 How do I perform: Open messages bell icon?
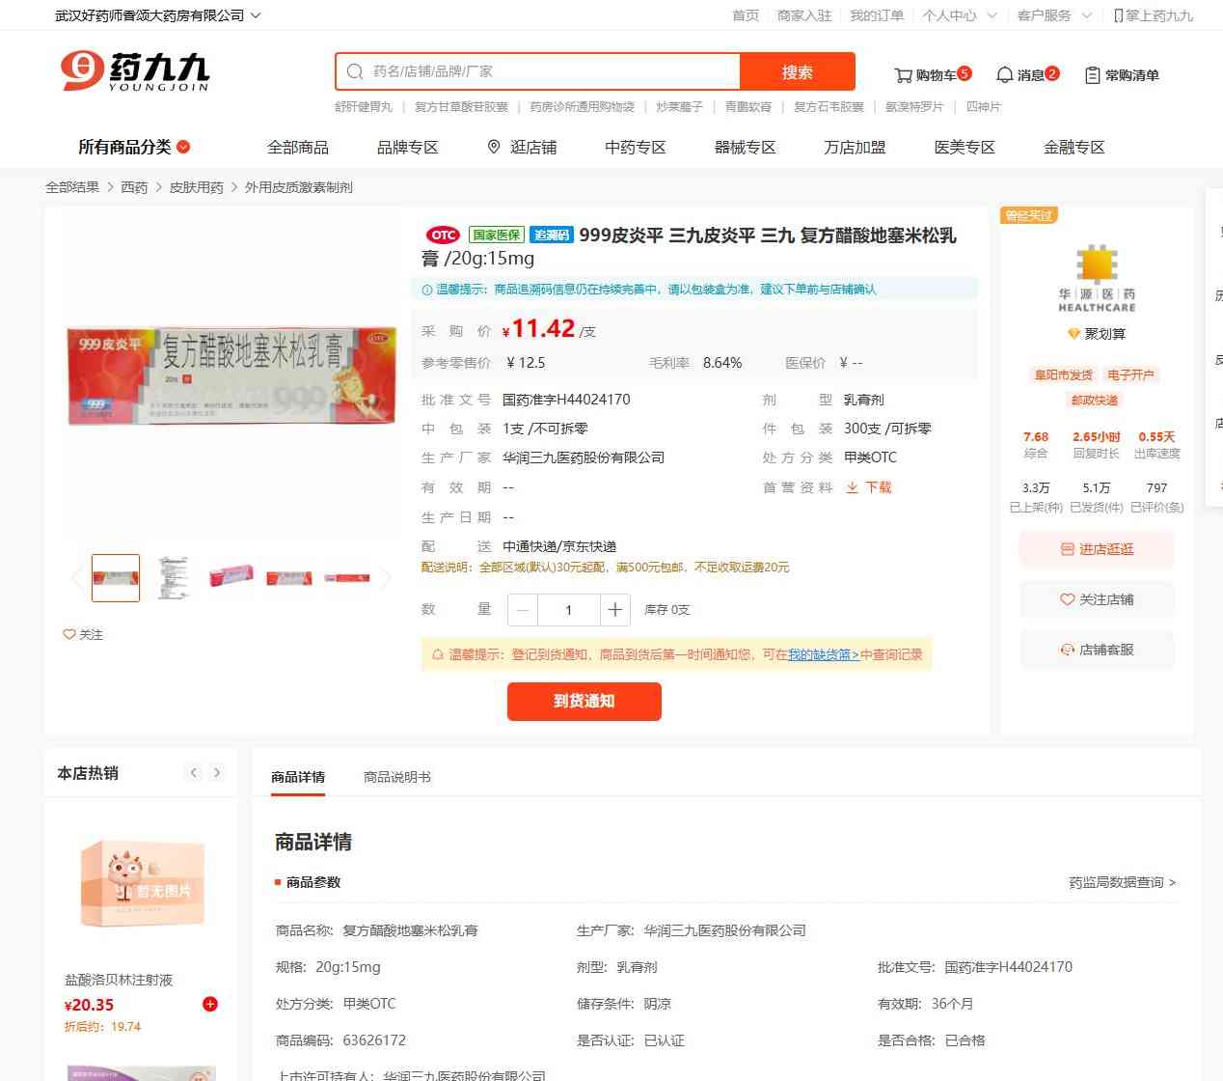tap(1004, 75)
